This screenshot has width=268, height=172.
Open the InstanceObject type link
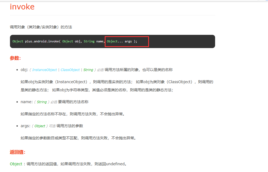point(44,70)
